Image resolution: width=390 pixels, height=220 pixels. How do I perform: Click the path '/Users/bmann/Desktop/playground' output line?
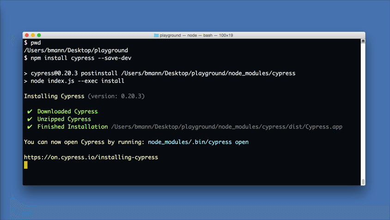point(76,50)
